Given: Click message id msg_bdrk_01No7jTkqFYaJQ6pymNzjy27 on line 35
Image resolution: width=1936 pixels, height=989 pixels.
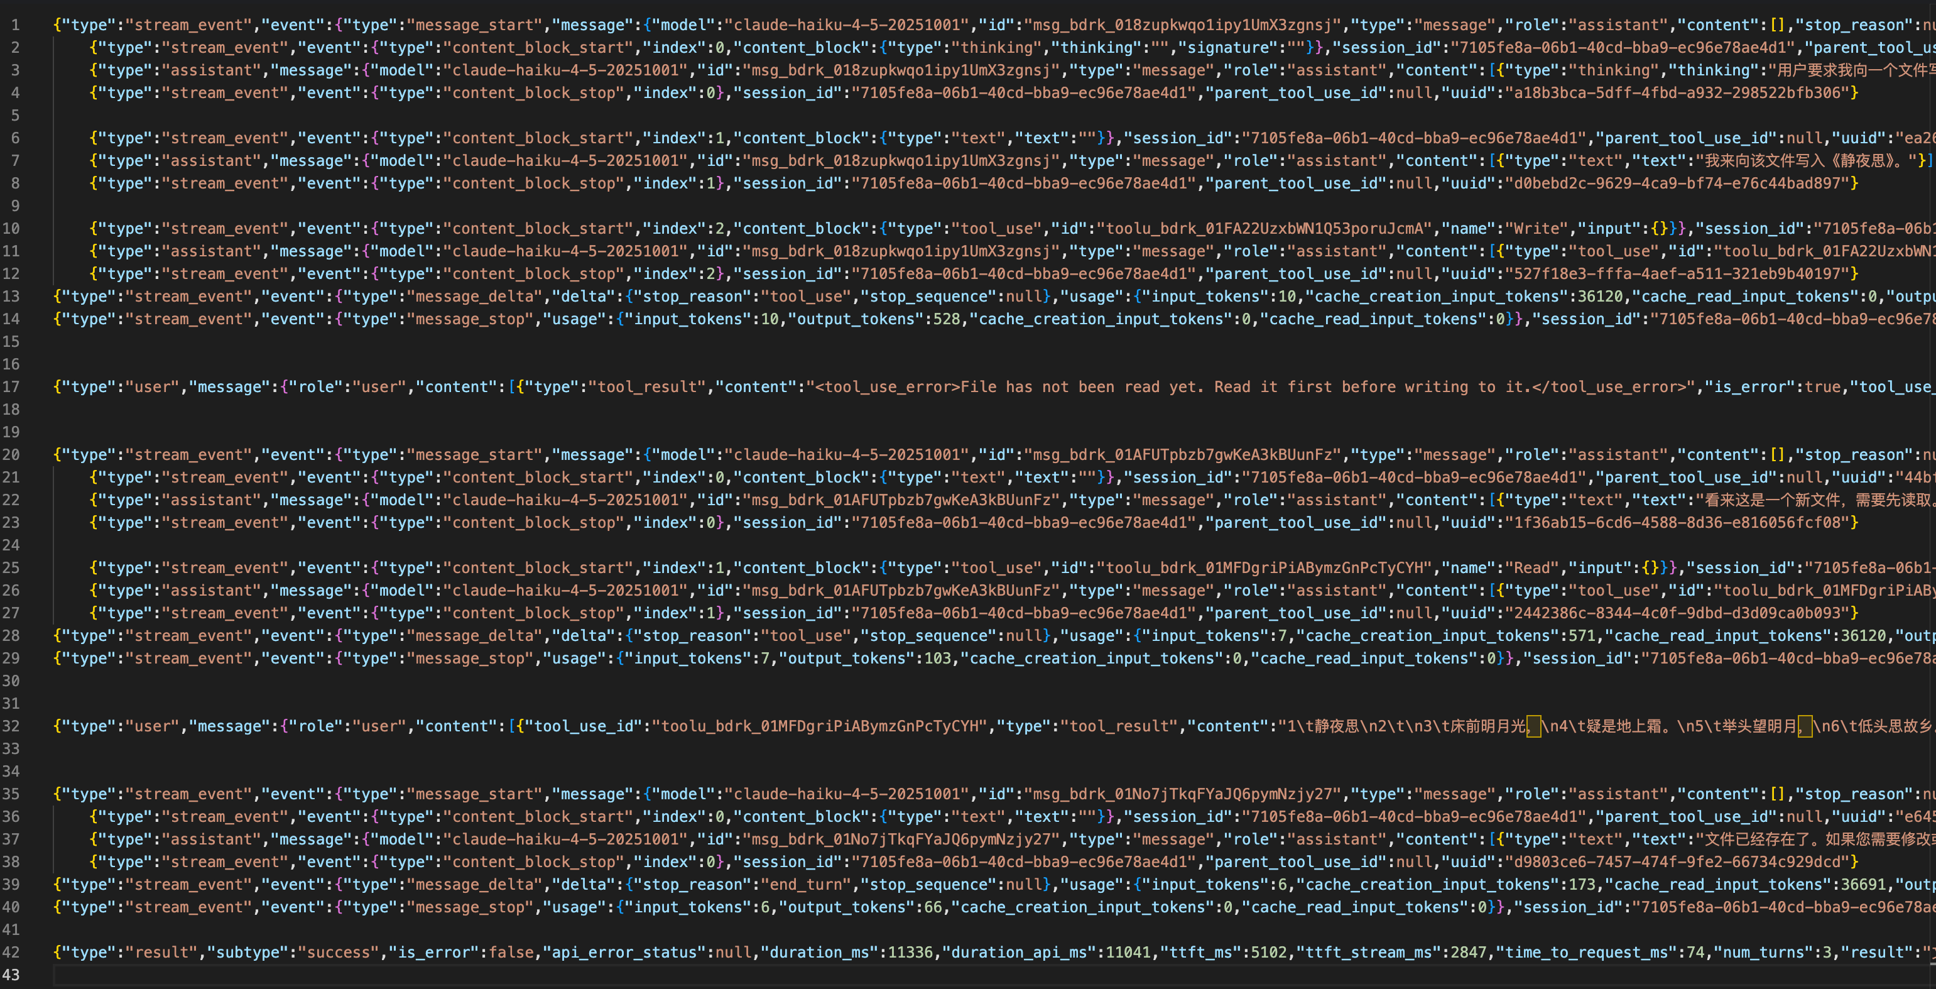Looking at the screenshot, I should point(1183,794).
